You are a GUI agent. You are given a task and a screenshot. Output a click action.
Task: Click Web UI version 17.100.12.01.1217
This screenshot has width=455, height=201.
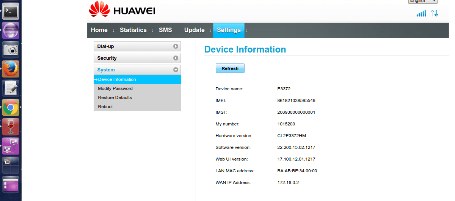(297, 159)
